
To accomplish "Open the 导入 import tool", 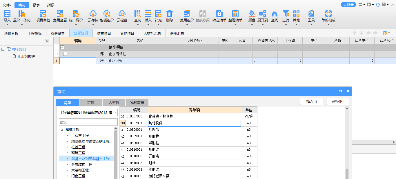I will pos(7,16).
